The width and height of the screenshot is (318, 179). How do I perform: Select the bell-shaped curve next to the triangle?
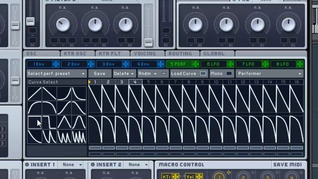point(79,122)
